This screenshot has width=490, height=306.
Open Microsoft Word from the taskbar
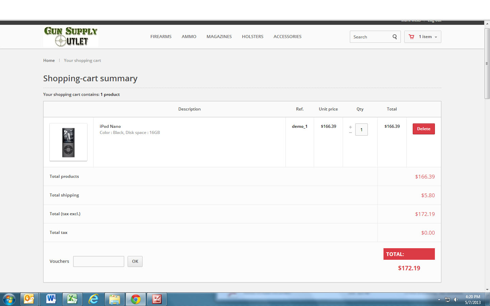tap(51, 299)
